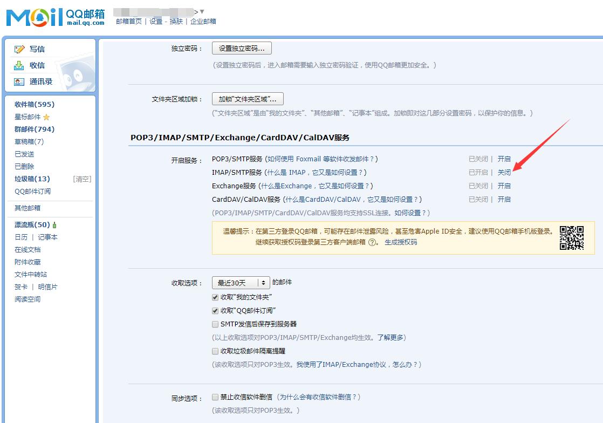Uncheck 收取"我的文件夹" option

tap(215, 297)
